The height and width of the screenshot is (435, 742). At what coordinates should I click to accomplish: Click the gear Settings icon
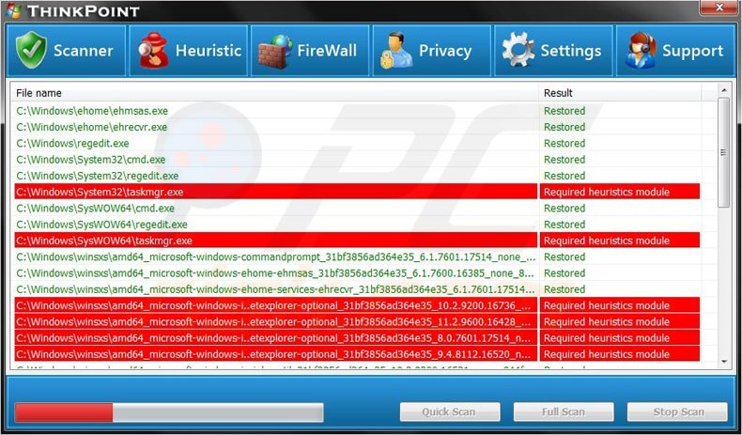(518, 50)
